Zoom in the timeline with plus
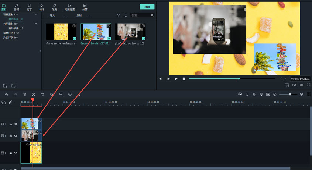Image resolution: width=312 pixels, height=170 pixels. point(301,95)
